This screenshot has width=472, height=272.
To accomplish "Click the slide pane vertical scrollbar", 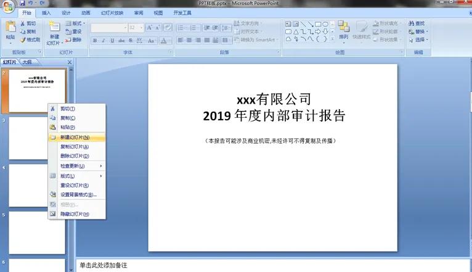I will [x=71, y=168].
